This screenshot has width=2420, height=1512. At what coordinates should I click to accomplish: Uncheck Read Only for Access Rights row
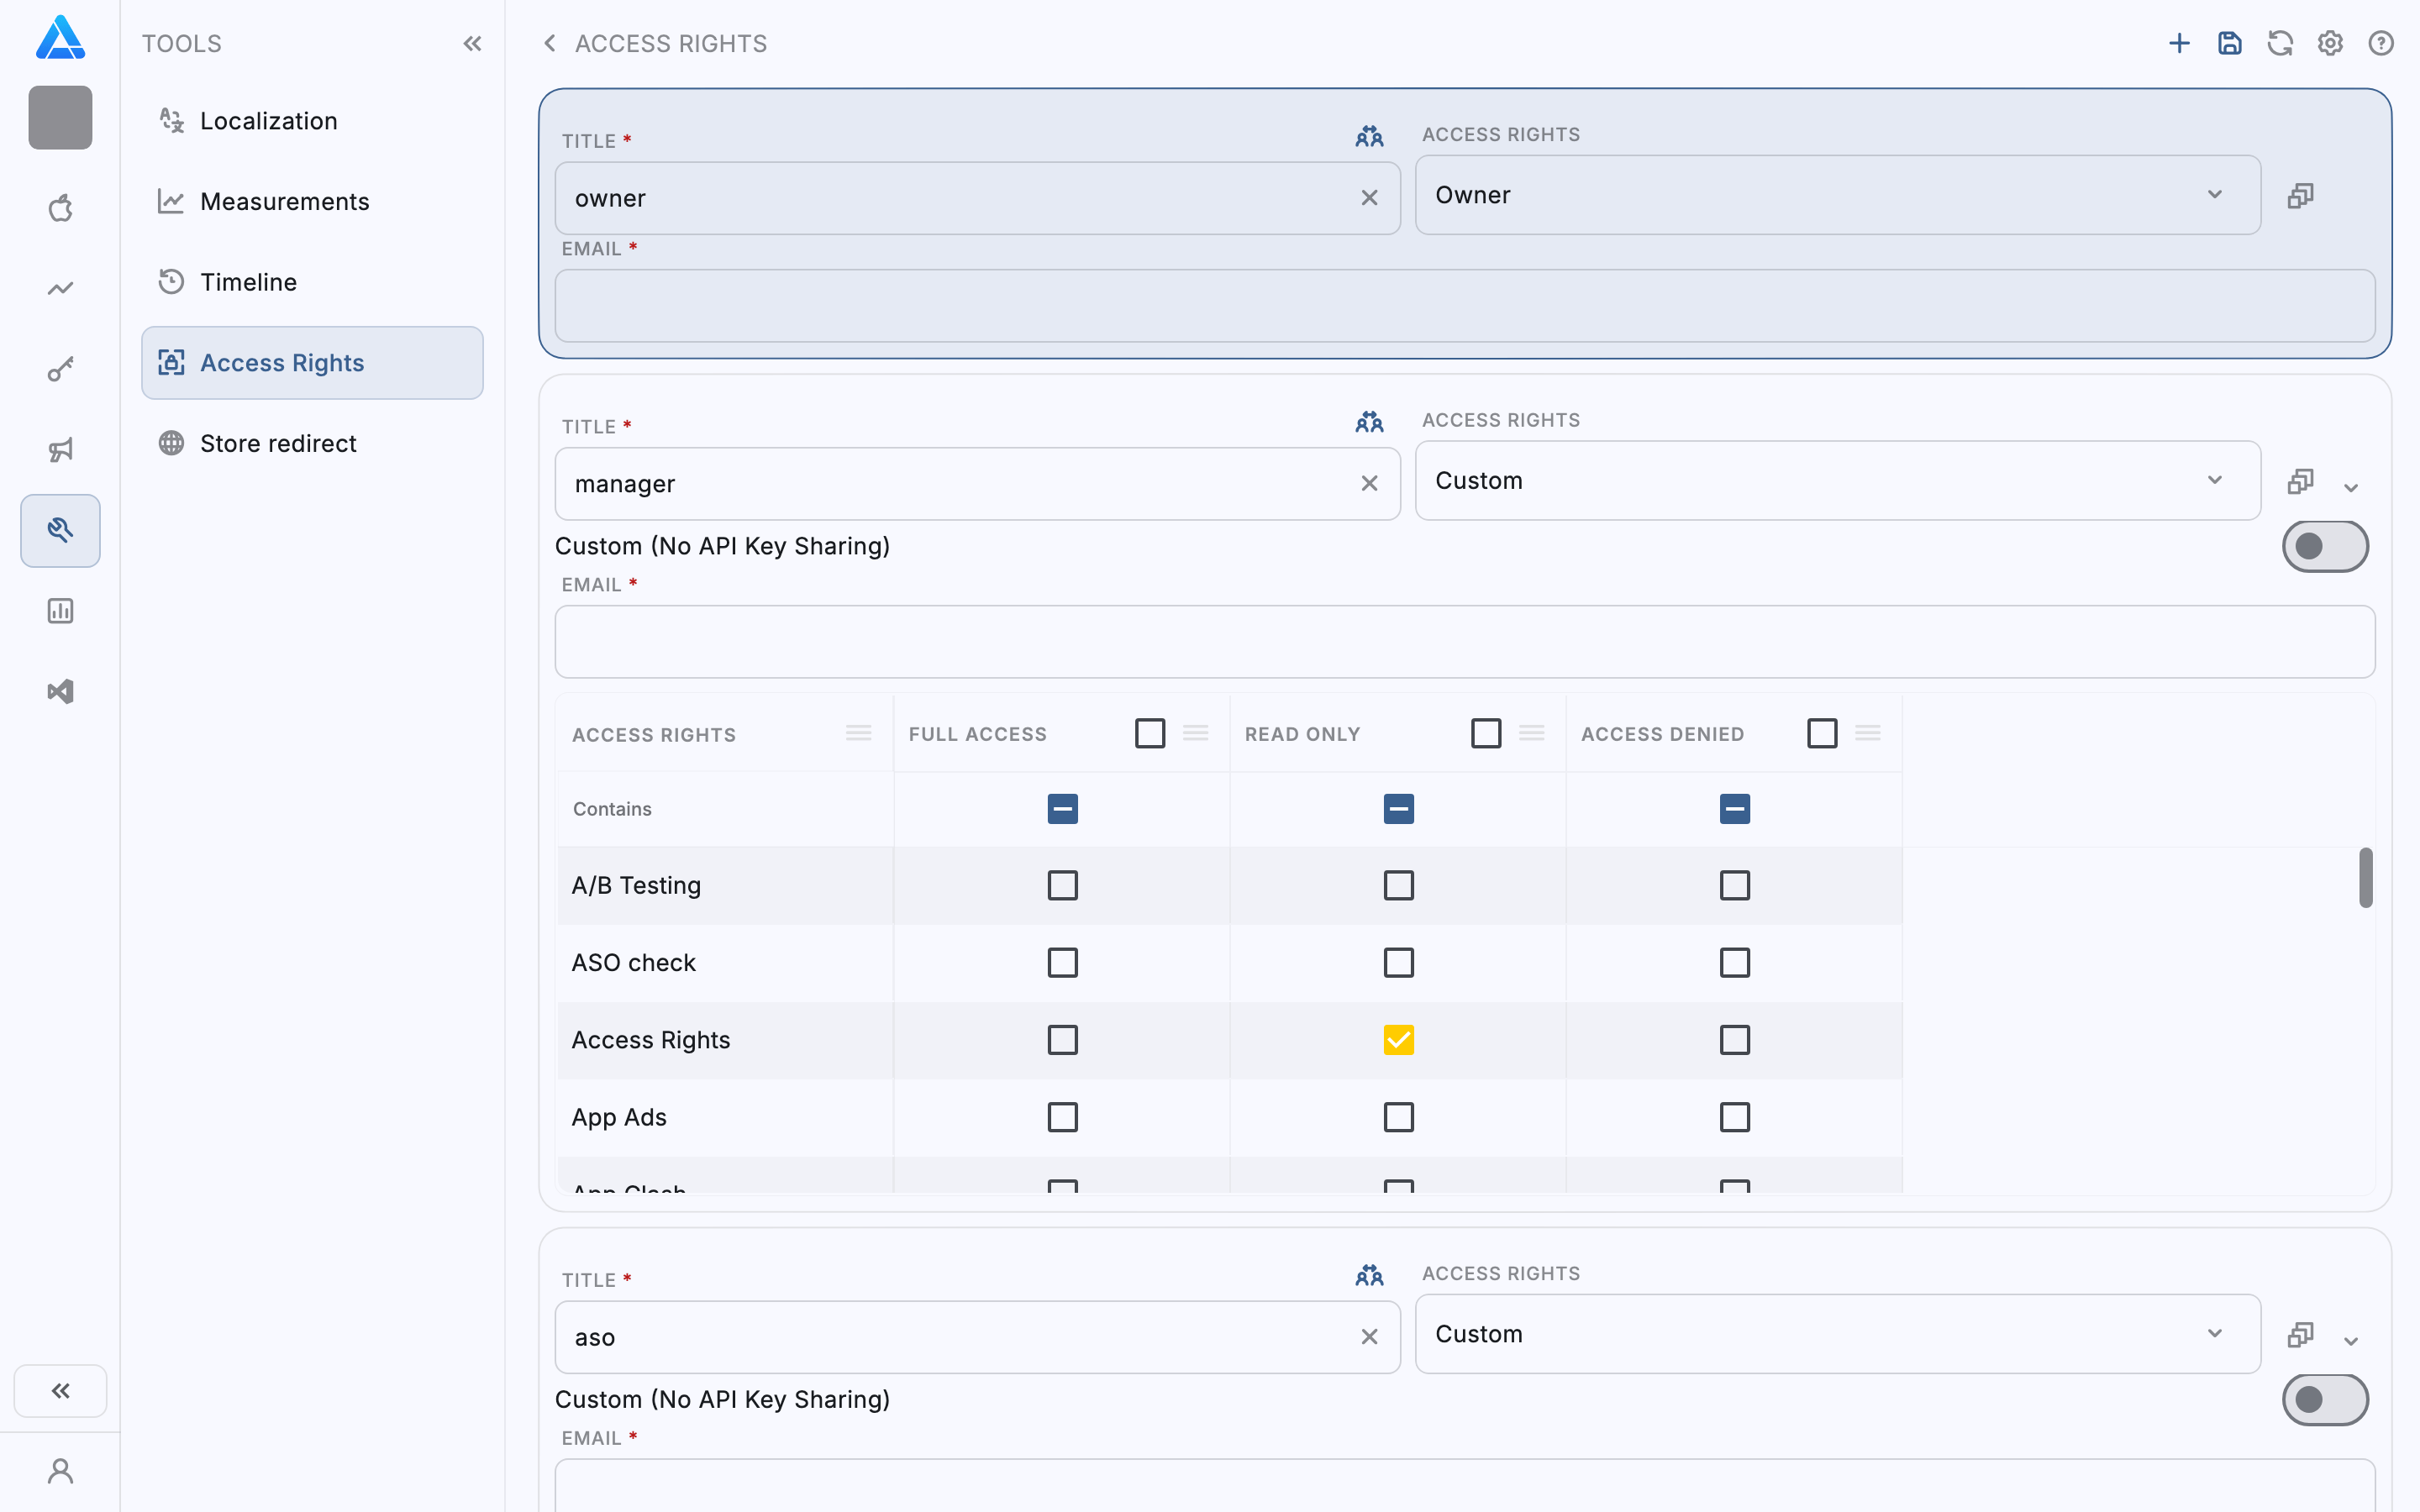[x=1398, y=1040]
